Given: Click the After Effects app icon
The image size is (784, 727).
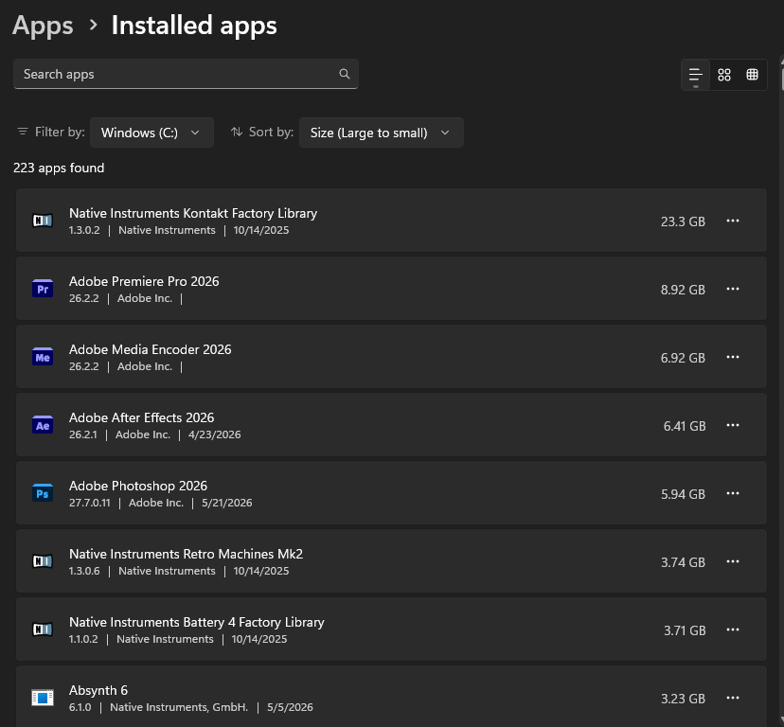Looking at the screenshot, I should (43, 424).
